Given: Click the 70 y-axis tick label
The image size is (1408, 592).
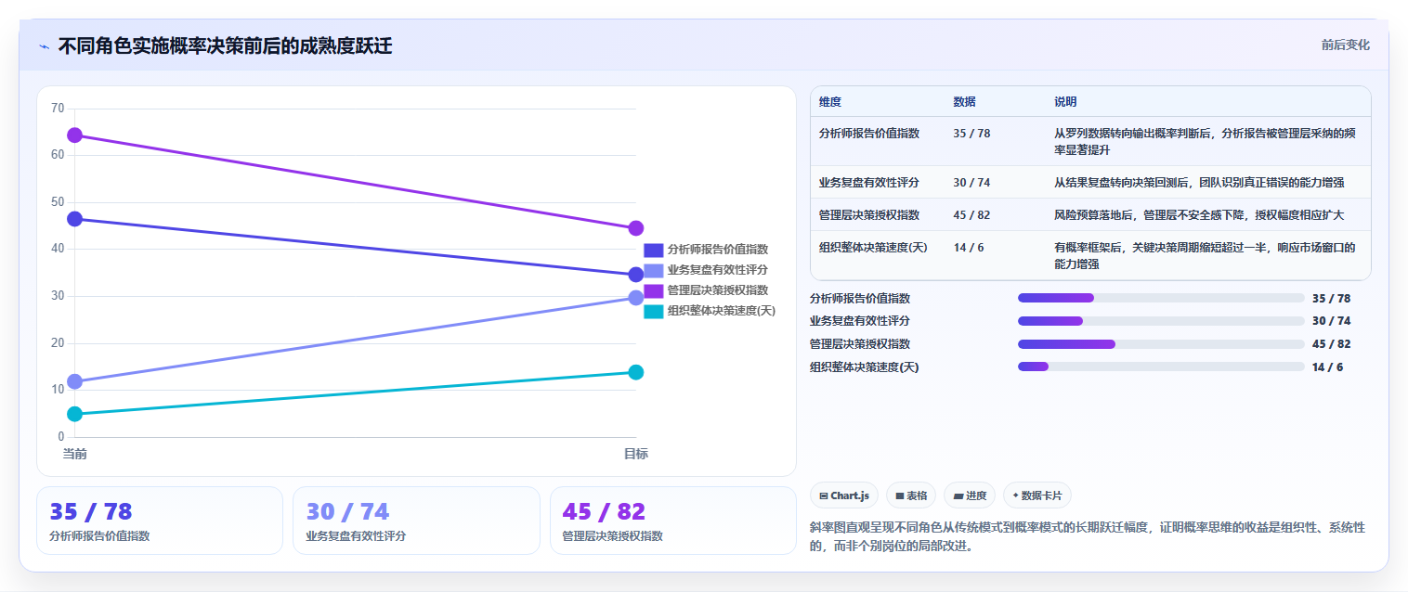Looking at the screenshot, I should pos(58,109).
